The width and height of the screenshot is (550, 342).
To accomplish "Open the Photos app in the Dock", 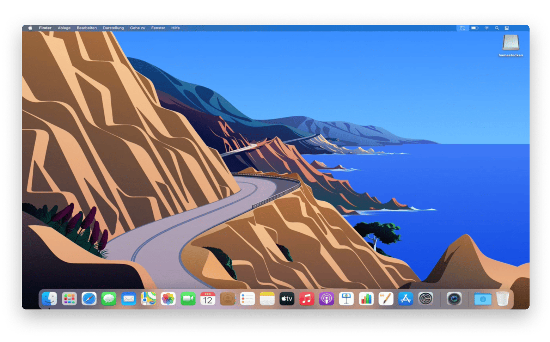I will click(x=168, y=299).
